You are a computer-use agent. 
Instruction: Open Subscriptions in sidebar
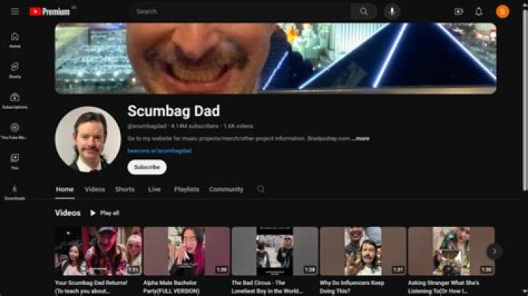[15, 101]
